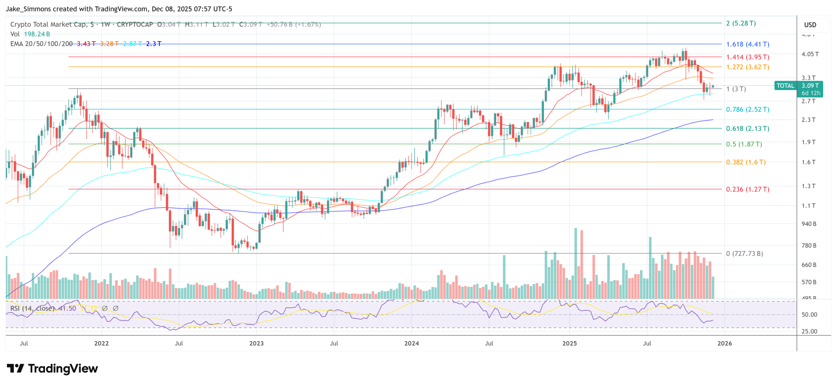Screen dimensions: 837x386
Task: Open the 1W timeframe in the legend
Action: (105, 24)
